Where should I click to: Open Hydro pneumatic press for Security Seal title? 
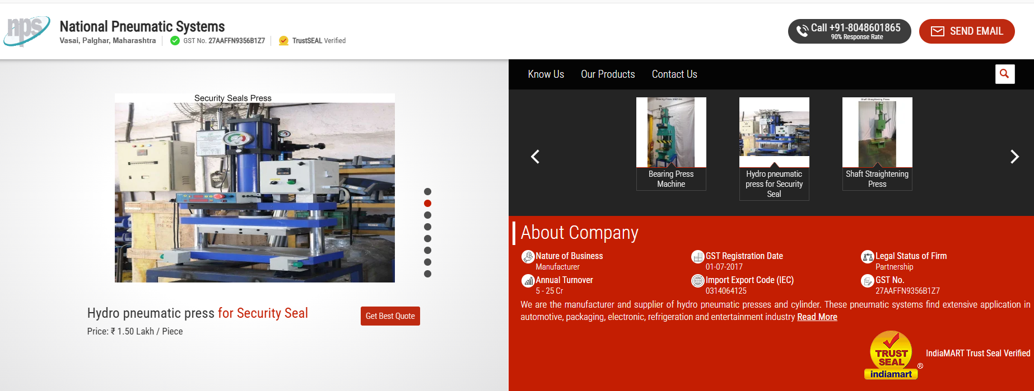(197, 313)
